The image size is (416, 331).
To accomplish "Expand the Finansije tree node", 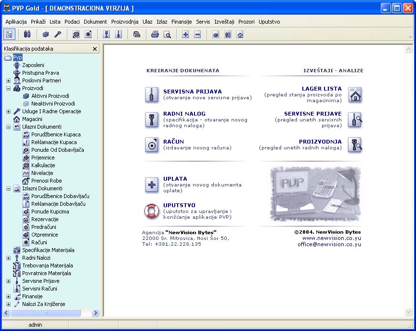I will pos(8,296).
